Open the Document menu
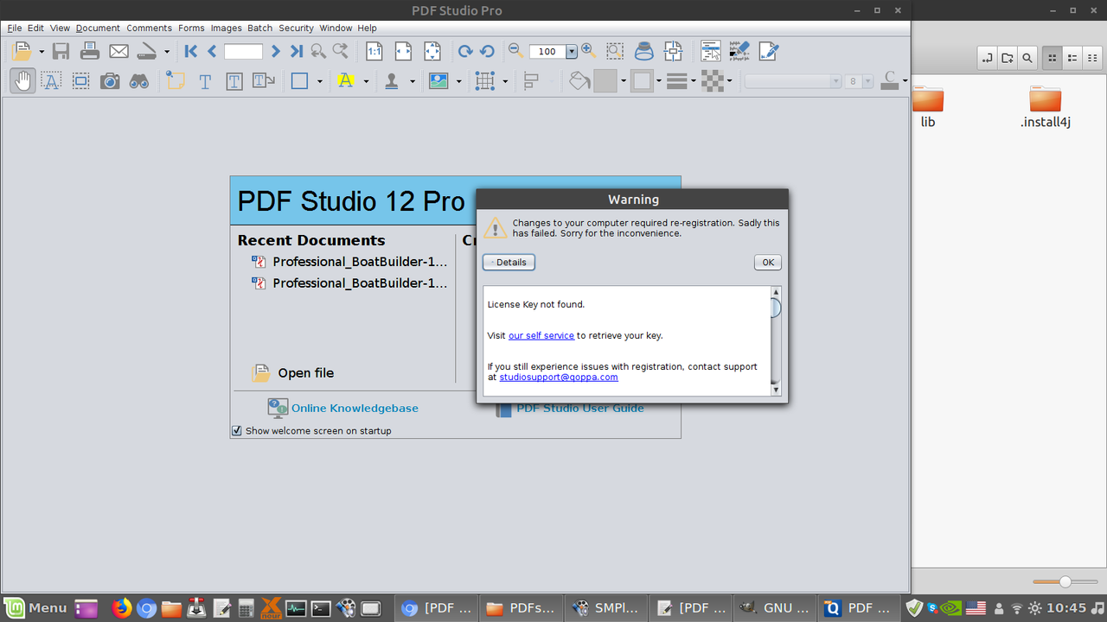The height and width of the screenshot is (622, 1107). [x=98, y=28]
